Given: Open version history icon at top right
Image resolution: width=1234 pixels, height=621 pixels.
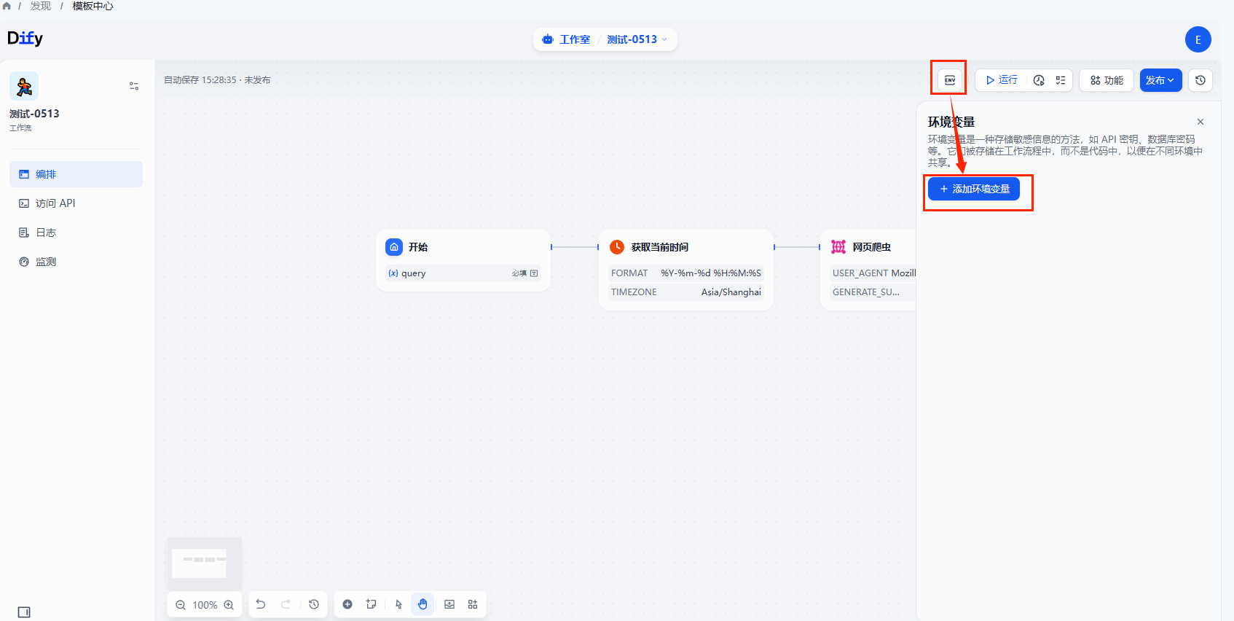Looking at the screenshot, I should tap(1200, 80).
